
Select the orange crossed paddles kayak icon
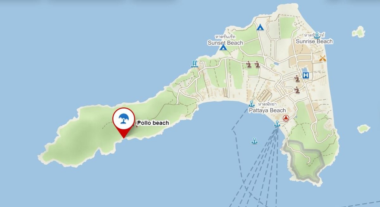[x=322, y=58]
